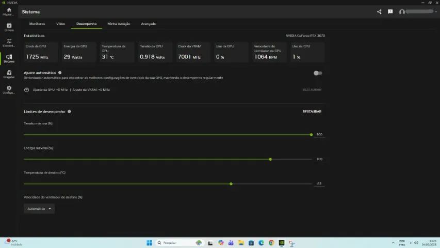Viewport: 440px width, 248px height.
Task: Switch to the Vídeo tab
Action: 61,24
